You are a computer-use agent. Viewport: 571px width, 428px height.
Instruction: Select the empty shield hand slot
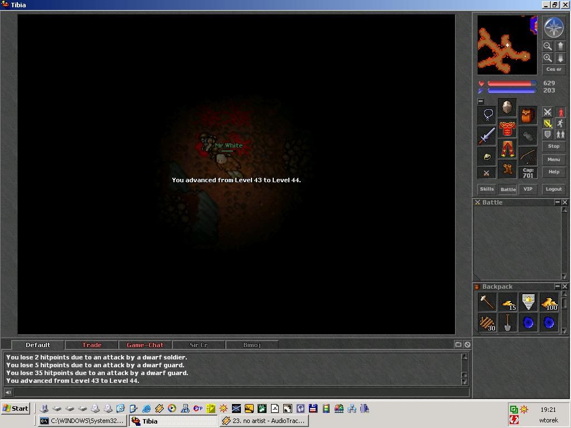coord(528,136)
